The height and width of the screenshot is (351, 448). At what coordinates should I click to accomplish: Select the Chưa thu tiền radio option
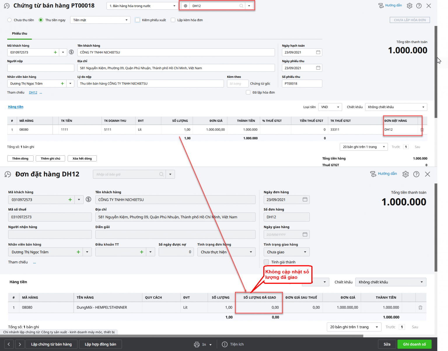pos(9,20)
